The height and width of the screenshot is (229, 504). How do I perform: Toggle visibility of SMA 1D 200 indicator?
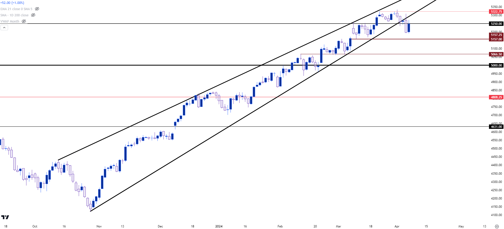click(33, 15)
